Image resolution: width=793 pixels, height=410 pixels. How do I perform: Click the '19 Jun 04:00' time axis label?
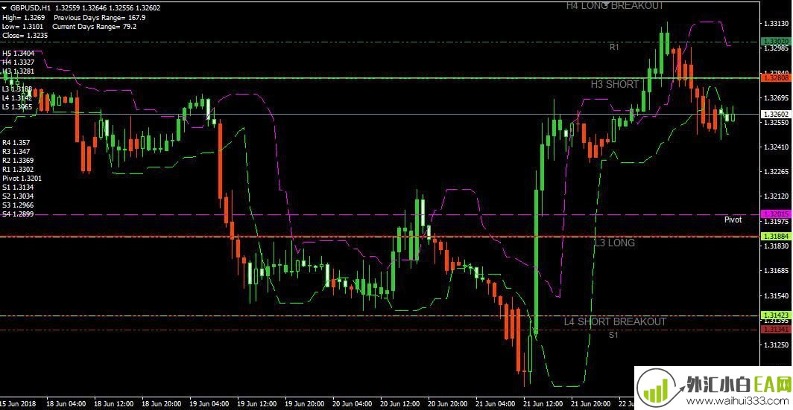209,405
